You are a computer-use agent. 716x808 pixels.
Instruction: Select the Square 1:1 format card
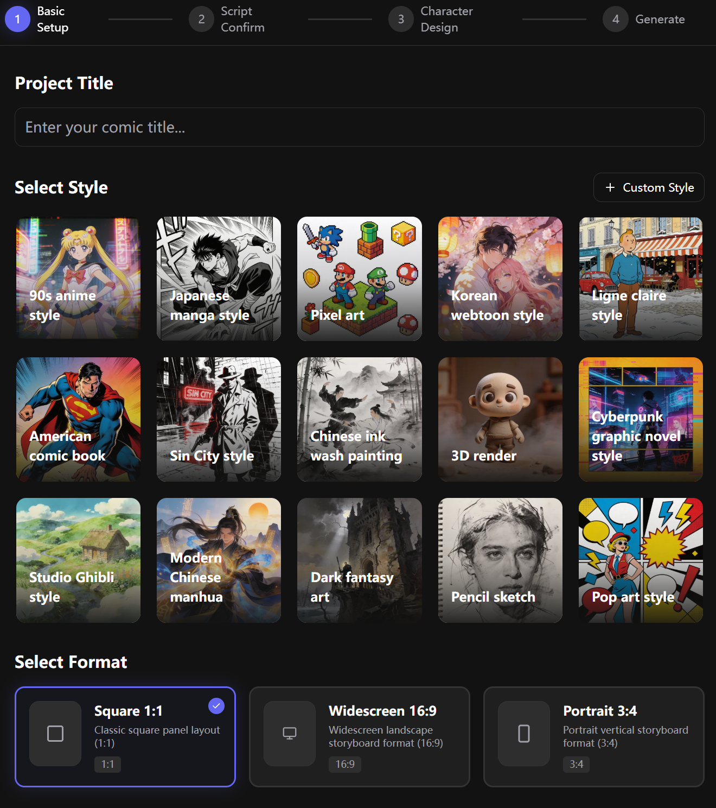pyautogui.click(x=125, y=736)
